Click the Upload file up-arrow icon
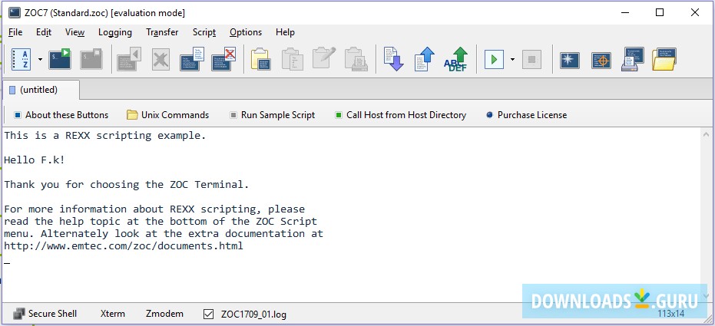 tap(425, 59)
